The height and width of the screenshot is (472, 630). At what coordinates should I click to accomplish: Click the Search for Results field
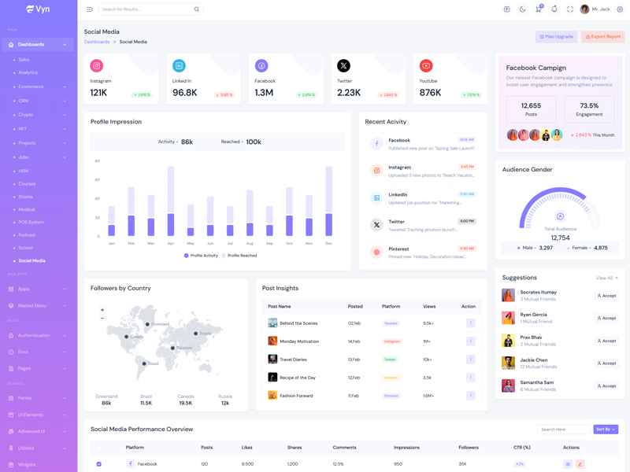click(146, 9)
